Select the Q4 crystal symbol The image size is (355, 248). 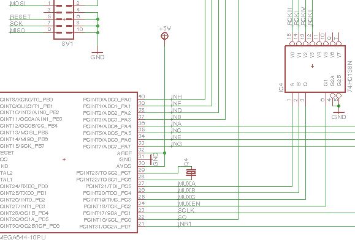(x=191, y=173)
